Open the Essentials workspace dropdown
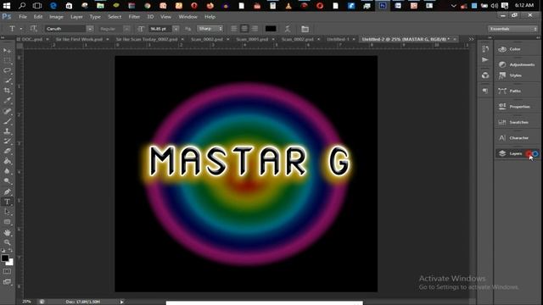This screenshot has height=305, width=543. point(512,29)
